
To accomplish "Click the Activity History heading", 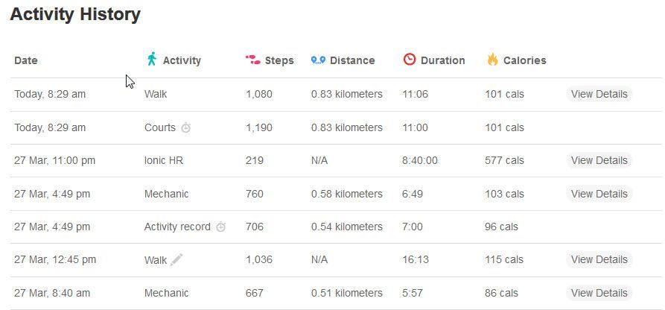I will coord(75,14).
